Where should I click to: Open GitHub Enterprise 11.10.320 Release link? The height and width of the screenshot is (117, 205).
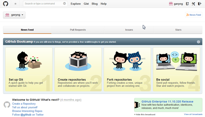[x=167, y=101]
